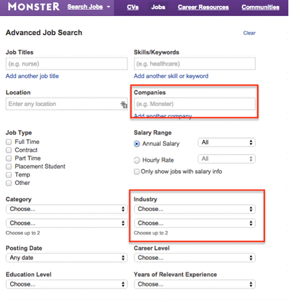The width and height of the screenshot is (289, 301).
Task: Focus the Companies input field
Action: pos(195,104)
